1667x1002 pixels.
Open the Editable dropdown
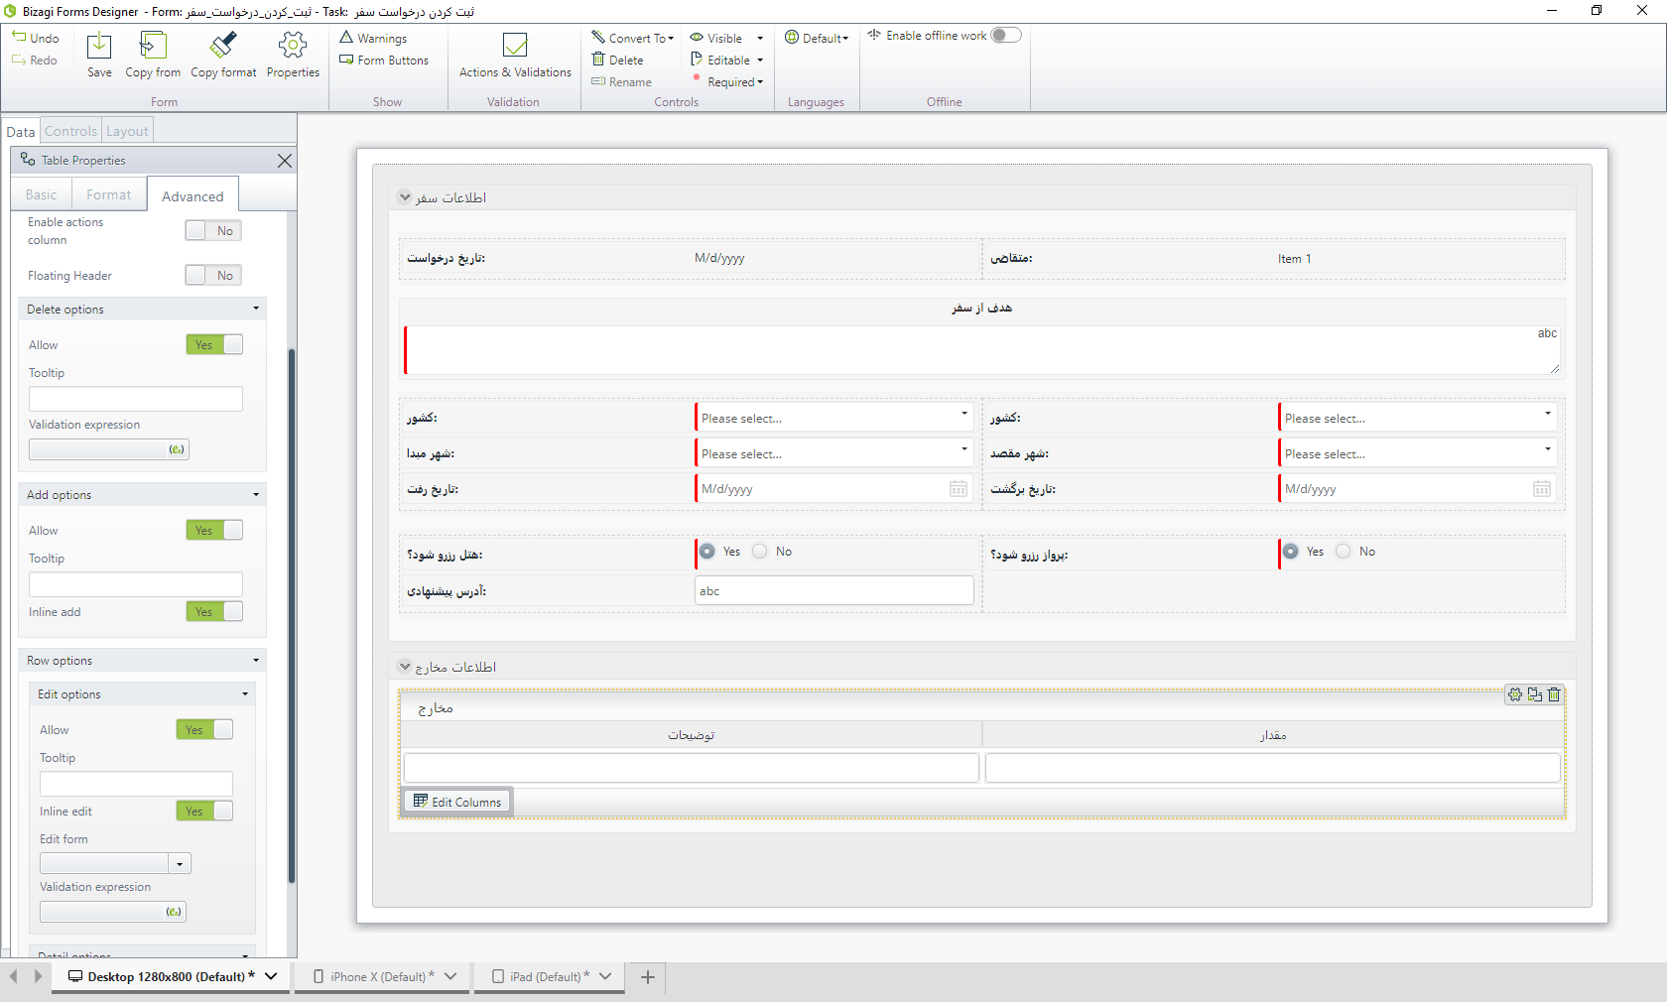point(727,60)
